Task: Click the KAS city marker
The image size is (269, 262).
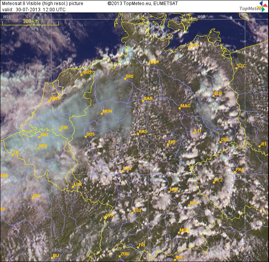Action: point(138,134)
